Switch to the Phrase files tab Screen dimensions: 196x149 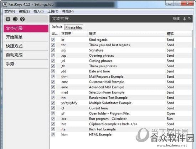[74, 27]
